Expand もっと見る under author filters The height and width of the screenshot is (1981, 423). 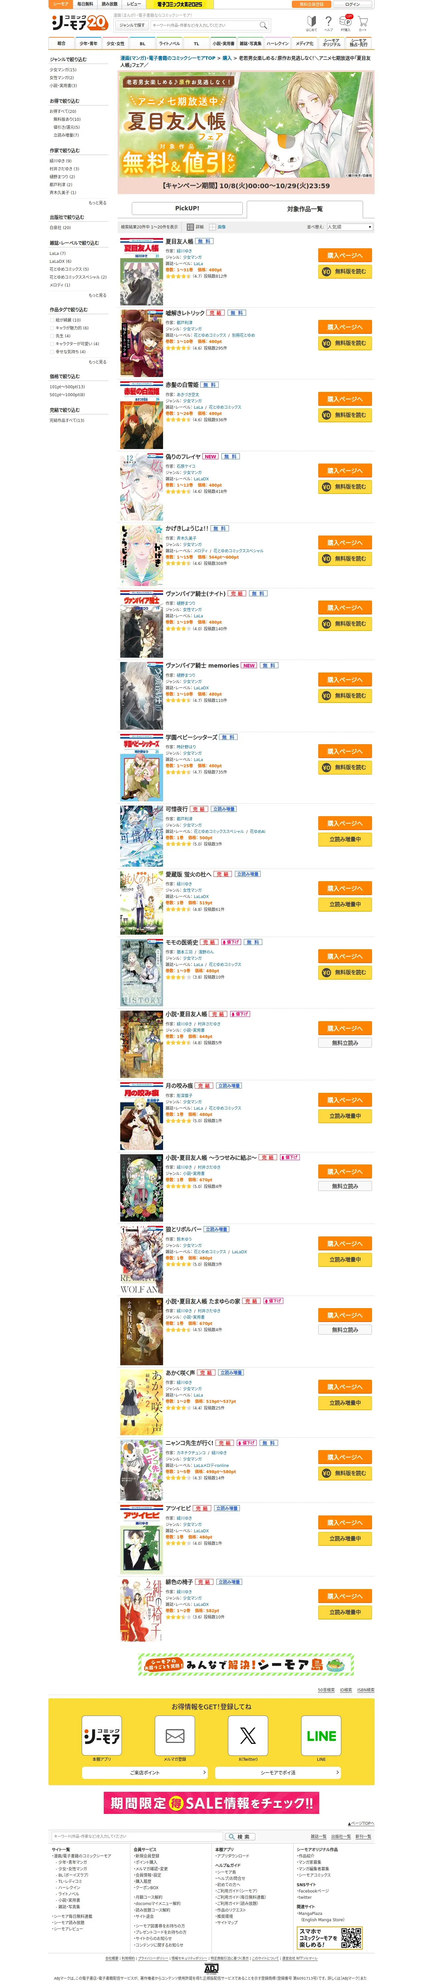point(98,203)
